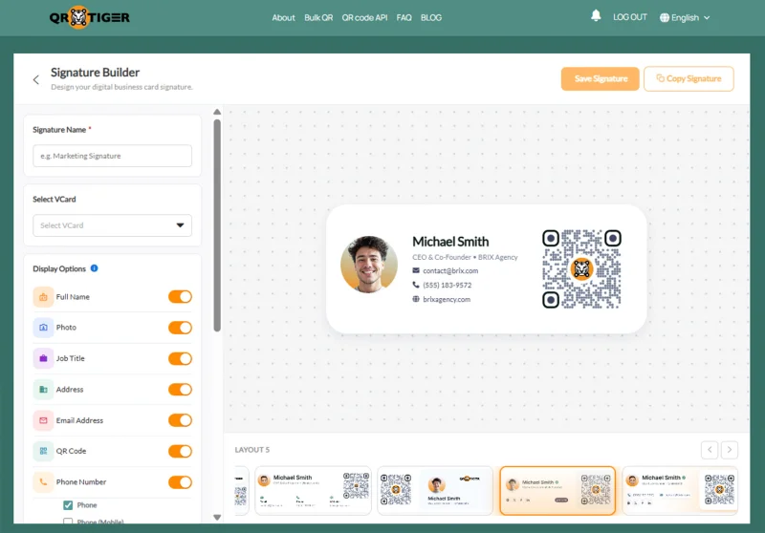Select the highlighted orange layout thumbnail
This screenshot has width=765, height=533.
coord(557,491)
